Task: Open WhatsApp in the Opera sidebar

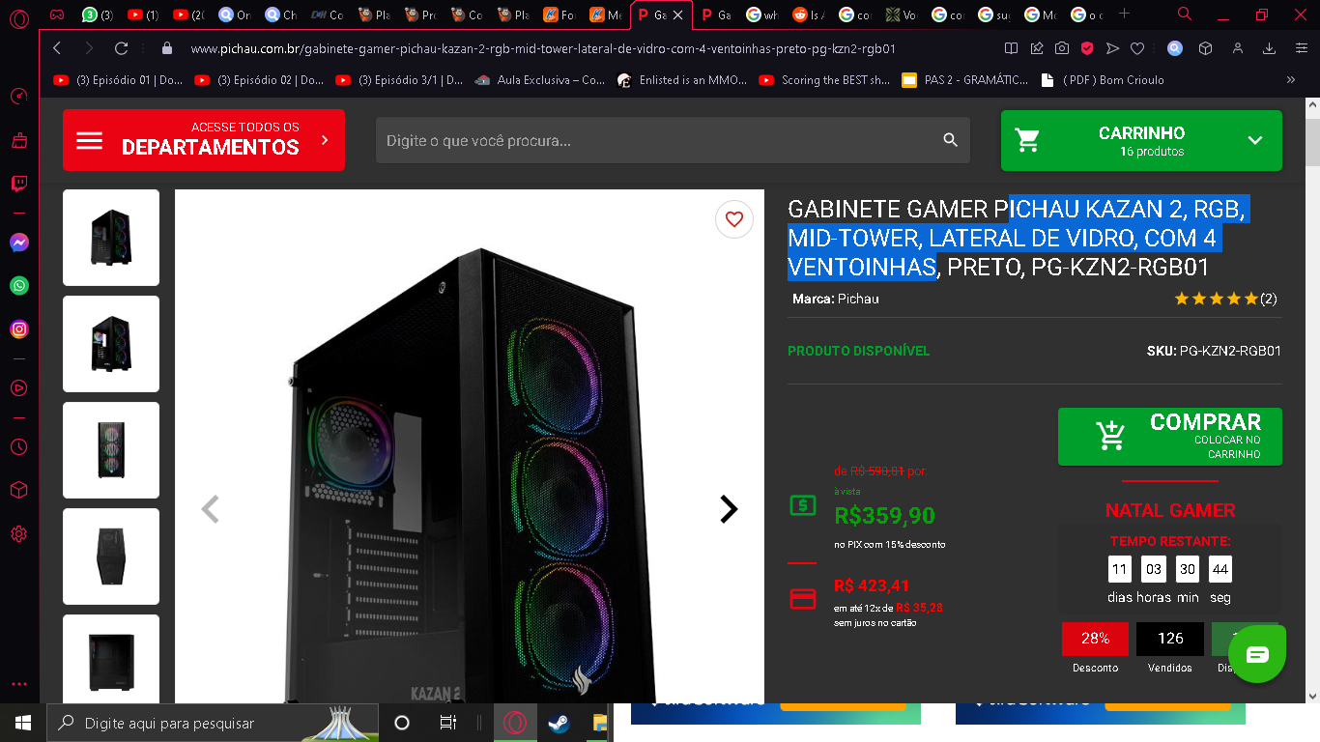Action: (x=19, y=286)
